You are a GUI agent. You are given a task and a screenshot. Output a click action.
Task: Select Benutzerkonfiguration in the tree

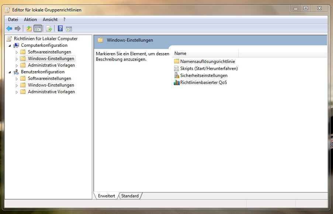(x=43, y=72)
